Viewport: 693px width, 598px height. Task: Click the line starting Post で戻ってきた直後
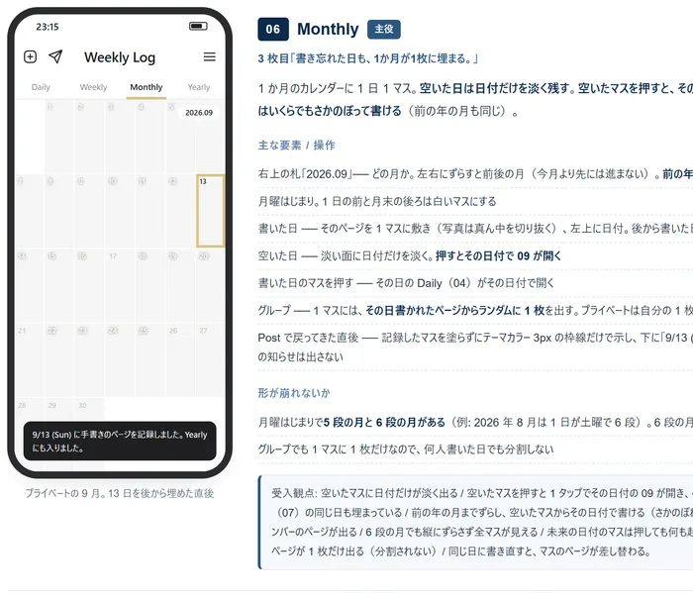pyautogui.click(x=475, y=347)
